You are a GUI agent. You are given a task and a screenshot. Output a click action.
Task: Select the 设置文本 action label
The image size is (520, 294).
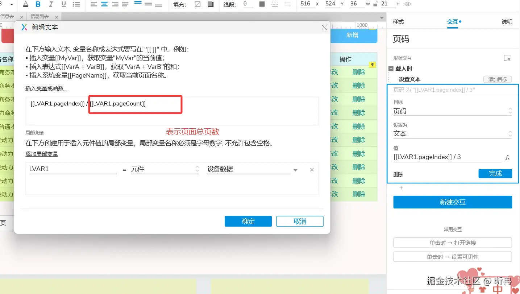point(409,79)
